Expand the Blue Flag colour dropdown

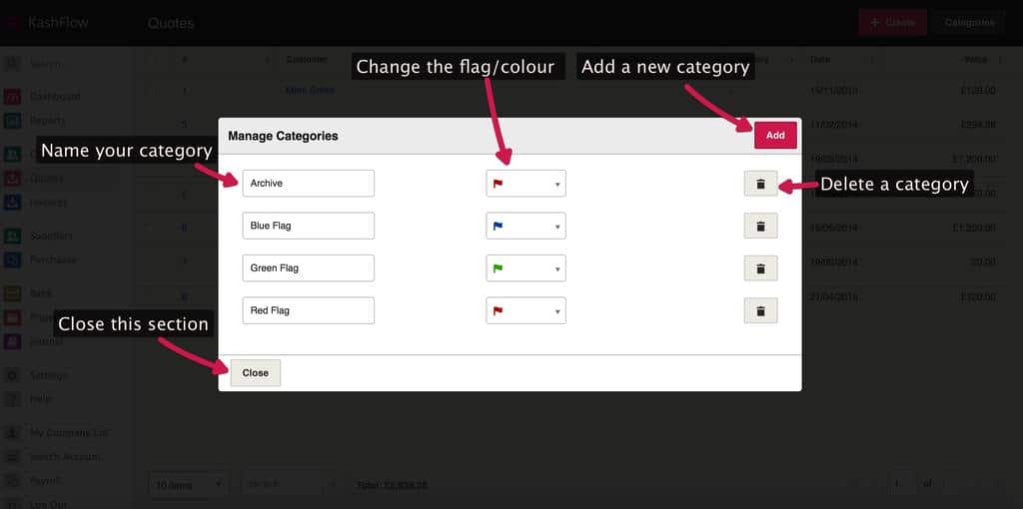coord(525,226)
